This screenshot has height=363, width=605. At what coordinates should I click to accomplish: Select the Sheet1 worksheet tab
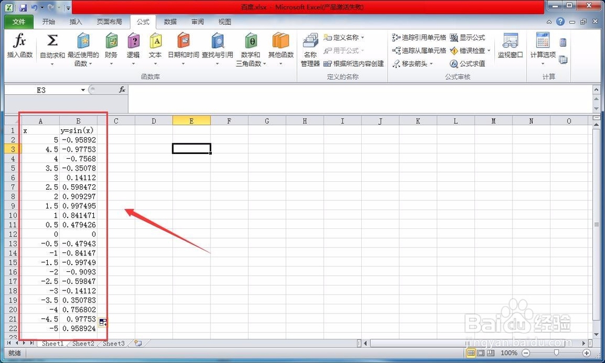(53, 343)
